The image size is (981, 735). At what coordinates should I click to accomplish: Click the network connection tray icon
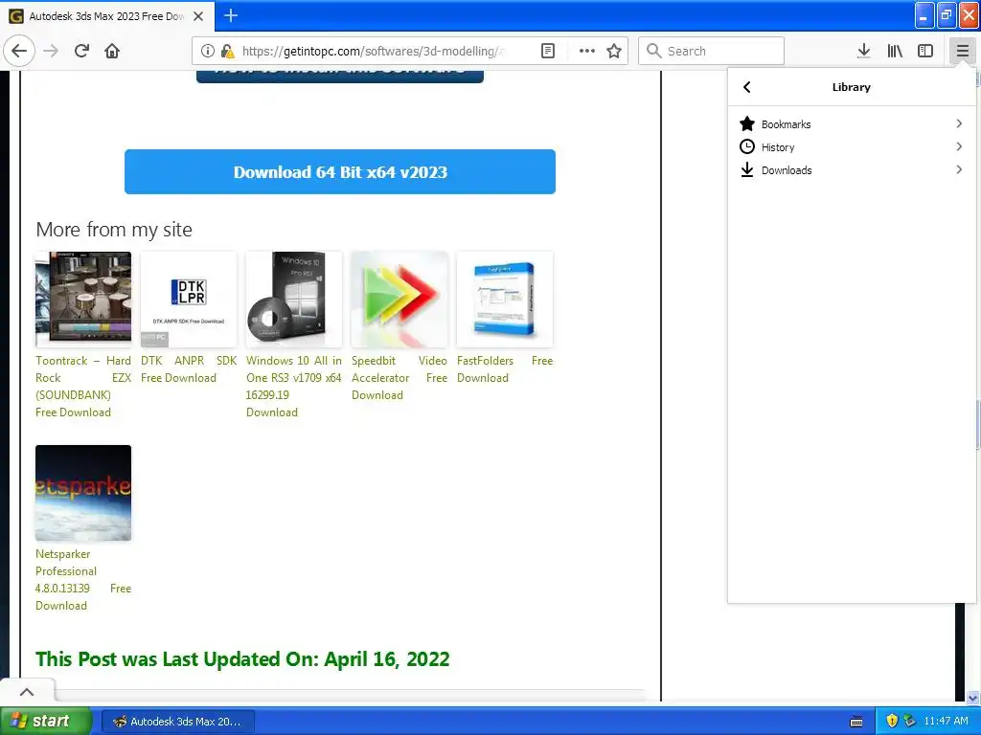[910, 721]
